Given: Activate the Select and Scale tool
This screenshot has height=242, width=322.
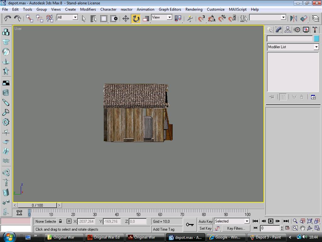Looking at the screenshot, I should (146, 19).
